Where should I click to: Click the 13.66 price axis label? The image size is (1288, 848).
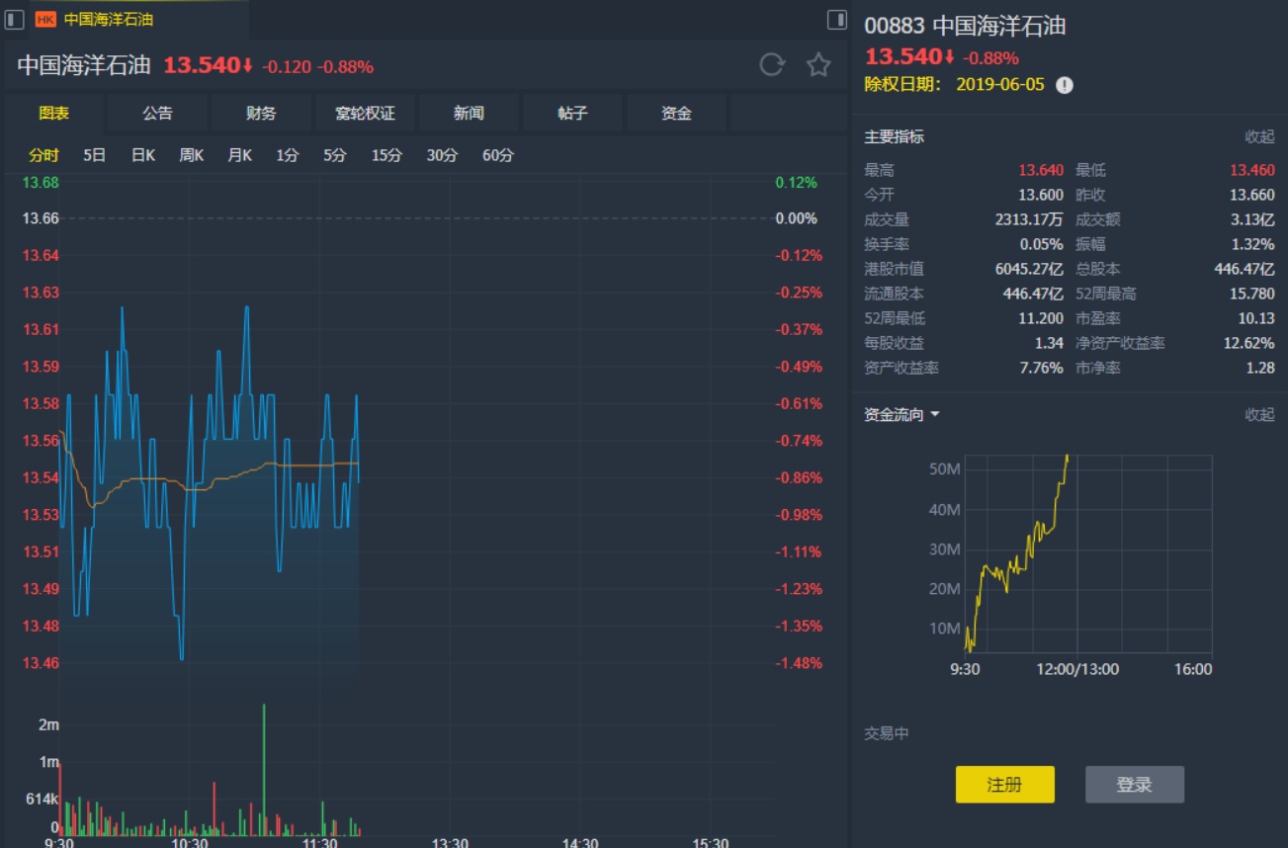[41, 218]
